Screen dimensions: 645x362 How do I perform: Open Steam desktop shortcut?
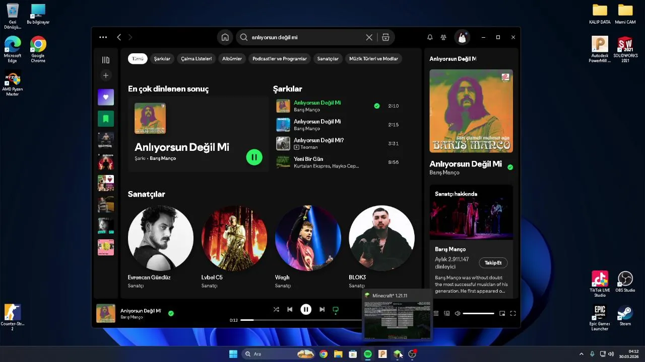[625, 315]
